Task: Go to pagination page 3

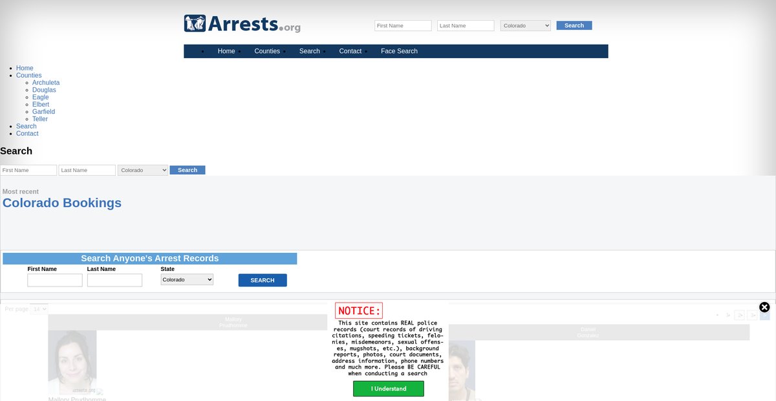Action: pyautogui.click(x=753, y=315)
